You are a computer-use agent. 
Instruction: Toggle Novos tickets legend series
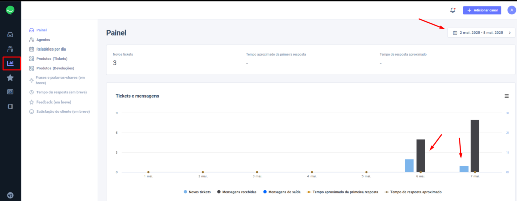pyautogui.click(x=197, y=192)
